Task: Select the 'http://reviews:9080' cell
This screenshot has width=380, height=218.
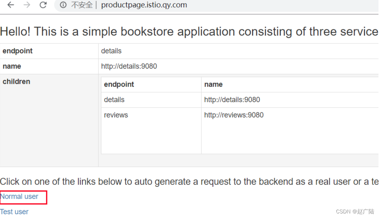Action: click(234, 115)
